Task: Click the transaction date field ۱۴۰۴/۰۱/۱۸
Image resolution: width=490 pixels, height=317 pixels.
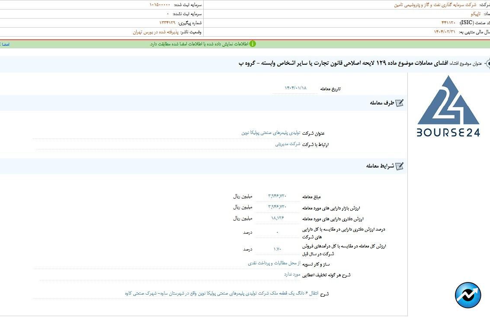Action: click(x=295, y=88)
